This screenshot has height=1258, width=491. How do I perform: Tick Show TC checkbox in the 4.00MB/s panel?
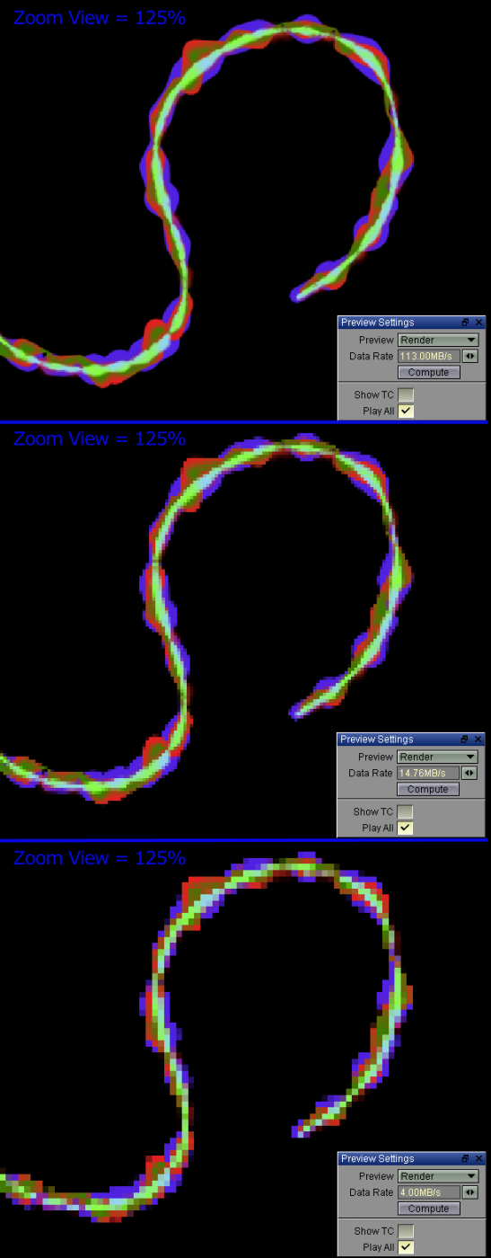(406, 1230)
